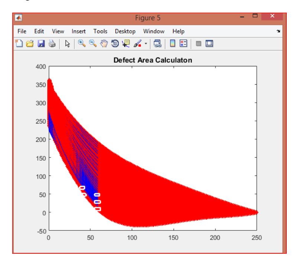Print figure using the printer icon

coord(52,44)
